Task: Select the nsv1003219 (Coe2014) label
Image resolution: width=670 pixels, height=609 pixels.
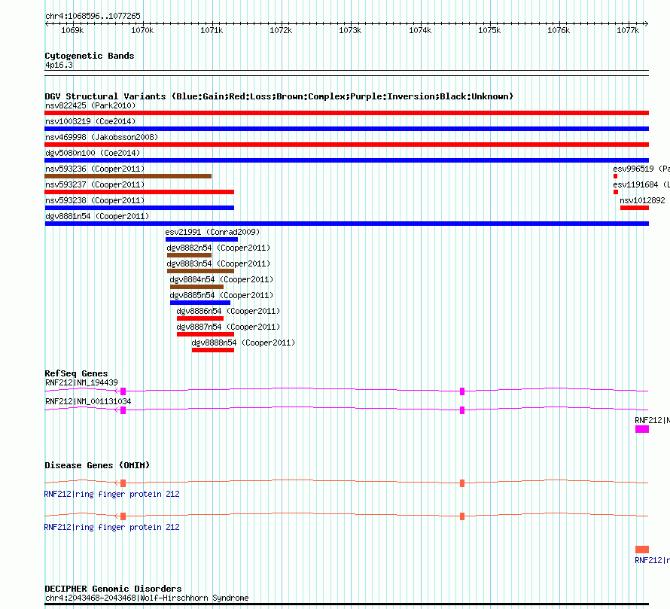Action: 90,121
